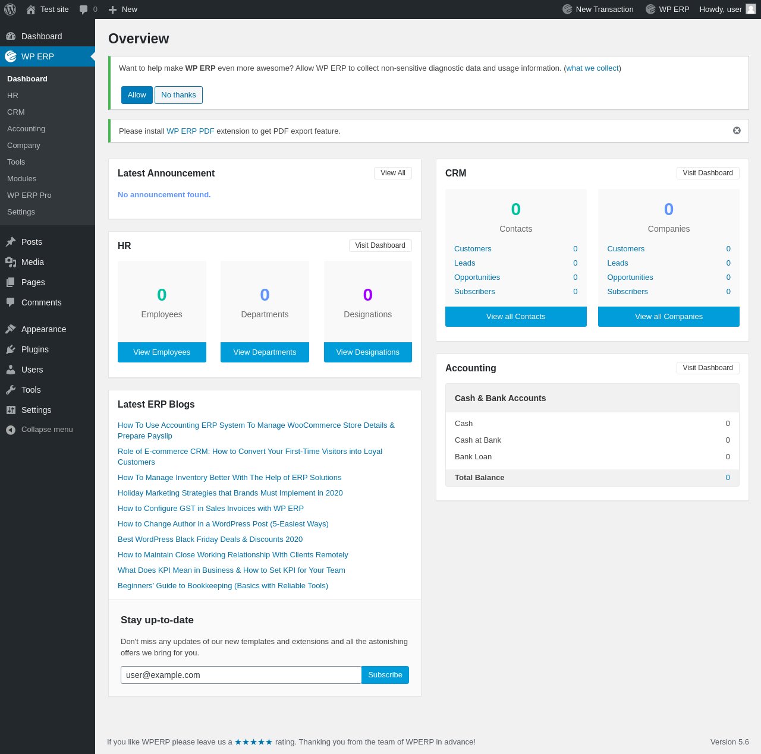Click the Posts pushpin icon
Viewport: 761px width, 754px height.
[11, 242]
